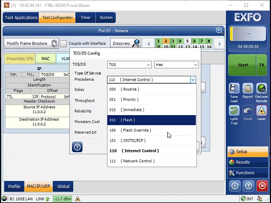This screenshot has width=271, height=203.
Task: Open the Results menu
Action: (x=248, y=162)
